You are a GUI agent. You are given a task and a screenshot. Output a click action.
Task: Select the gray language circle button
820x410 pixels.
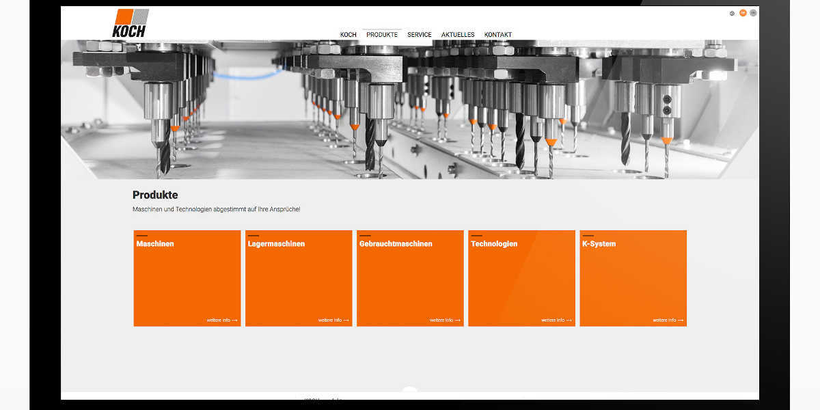point(753,13)
